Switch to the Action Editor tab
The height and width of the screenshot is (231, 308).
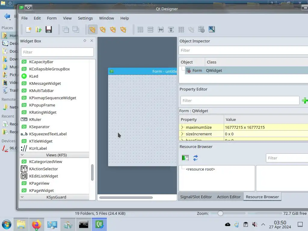pos(229,197)
